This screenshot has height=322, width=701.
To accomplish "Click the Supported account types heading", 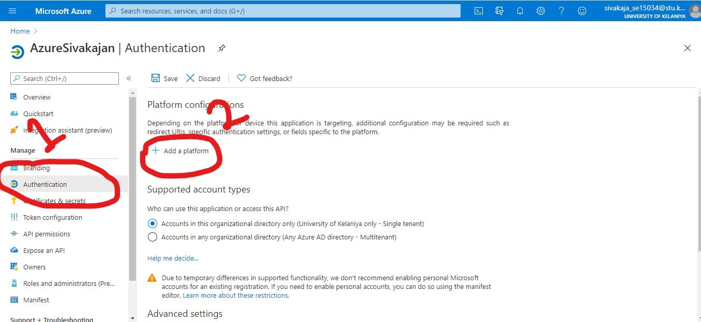I will tap(199, 189).
